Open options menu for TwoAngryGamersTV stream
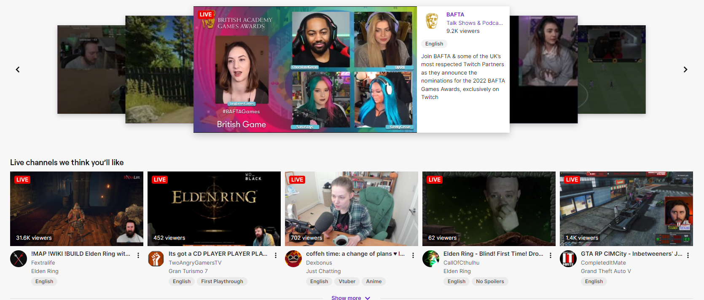Image resolution: width=704 pixels, height=300 pixels. pos(276,255)
